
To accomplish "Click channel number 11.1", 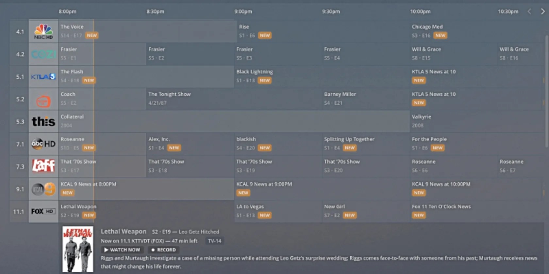I will pyautogui.click(x=19, y=211).
